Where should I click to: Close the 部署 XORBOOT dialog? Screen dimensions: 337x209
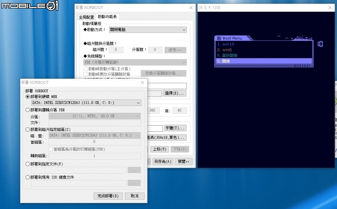click(142, 82)
